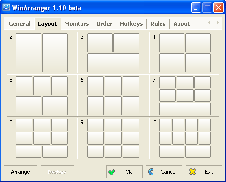The height and width of the screenshot is (182, 226).
Task: Switch to the General tab
Action: 19,24
